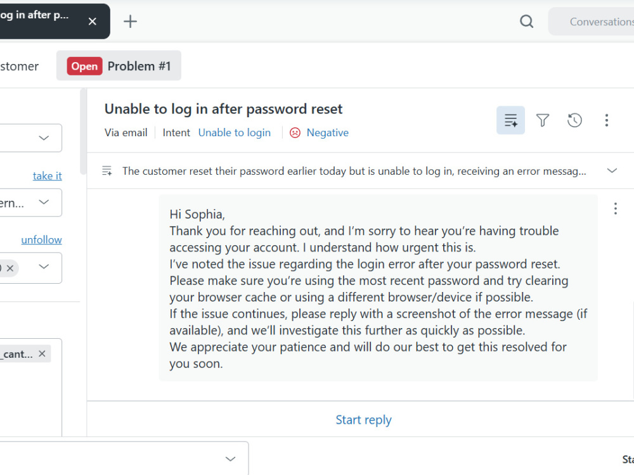Image resolution: width=634 pixels, height=475 pixels.
Task: Expand the customer summary chevron
Action: pos(612,170)
